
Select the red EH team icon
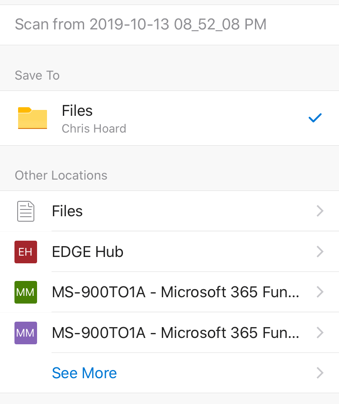(26, 252)
